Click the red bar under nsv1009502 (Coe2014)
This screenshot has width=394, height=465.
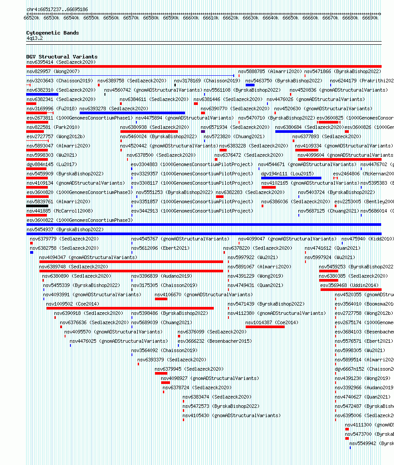coord(130,308)
